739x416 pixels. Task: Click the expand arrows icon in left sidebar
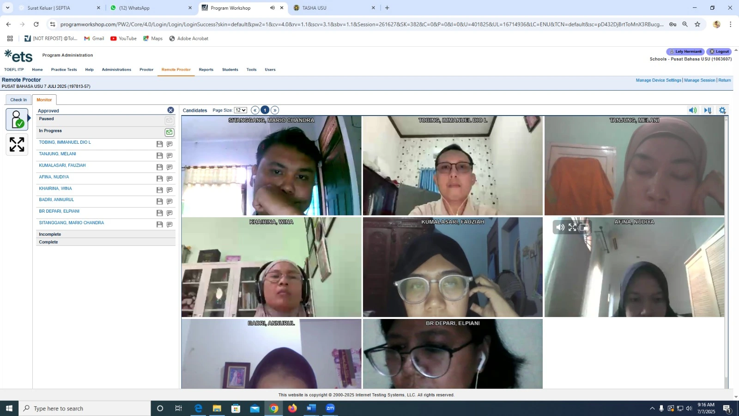click(17, 144)
